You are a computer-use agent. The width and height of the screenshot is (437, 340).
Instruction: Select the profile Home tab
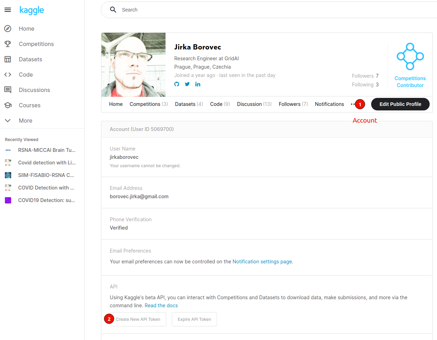coord(116,104)
